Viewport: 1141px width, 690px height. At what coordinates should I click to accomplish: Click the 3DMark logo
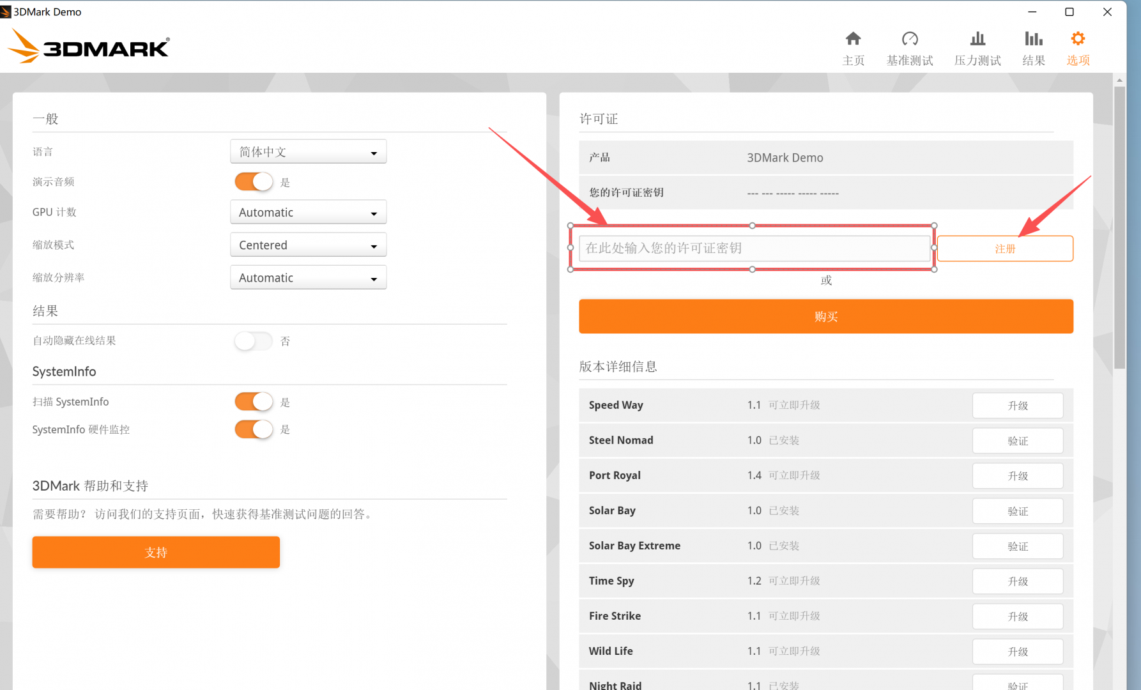tap(88, 47)
